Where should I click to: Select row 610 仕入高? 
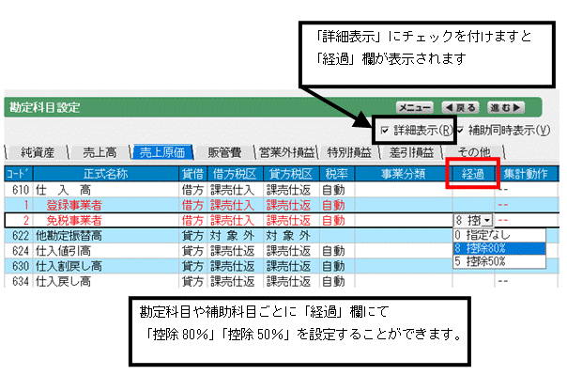[x=282, y=190]
